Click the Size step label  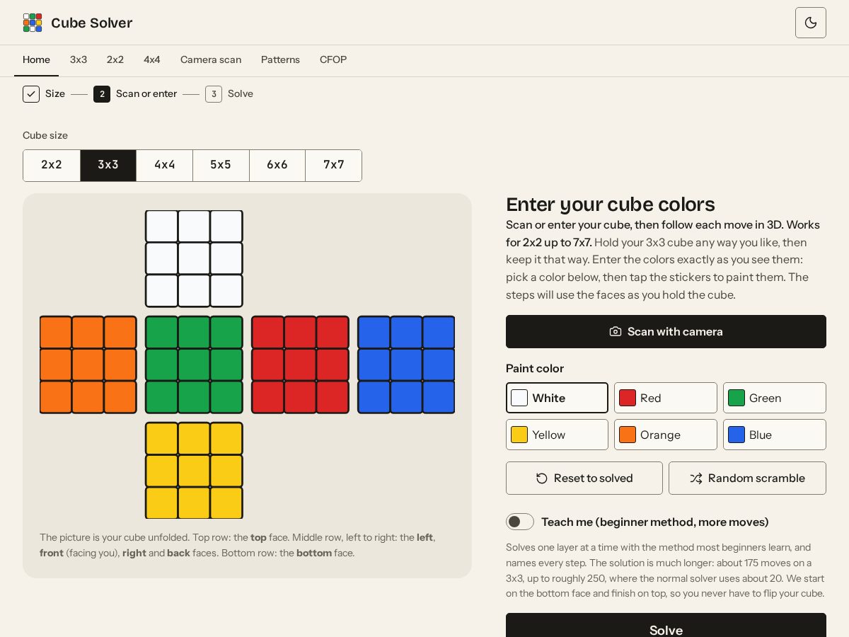tap(55, 94)
